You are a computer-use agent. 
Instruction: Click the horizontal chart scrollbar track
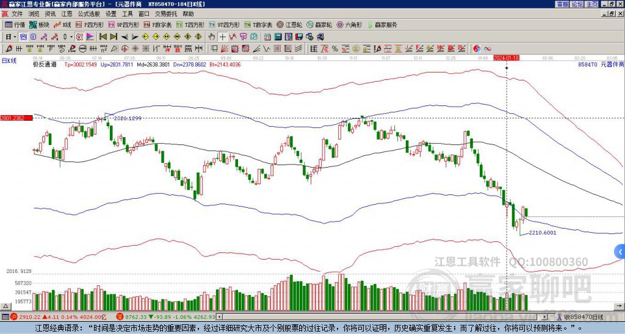[x=381, y=317]
